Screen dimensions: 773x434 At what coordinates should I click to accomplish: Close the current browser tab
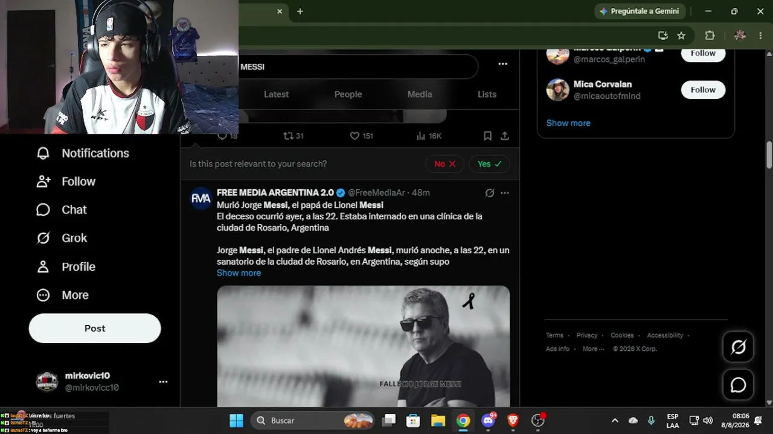tap(280, 11)
